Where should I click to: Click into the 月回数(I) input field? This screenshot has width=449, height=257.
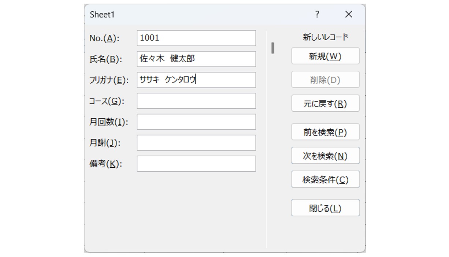coord(196,122)
